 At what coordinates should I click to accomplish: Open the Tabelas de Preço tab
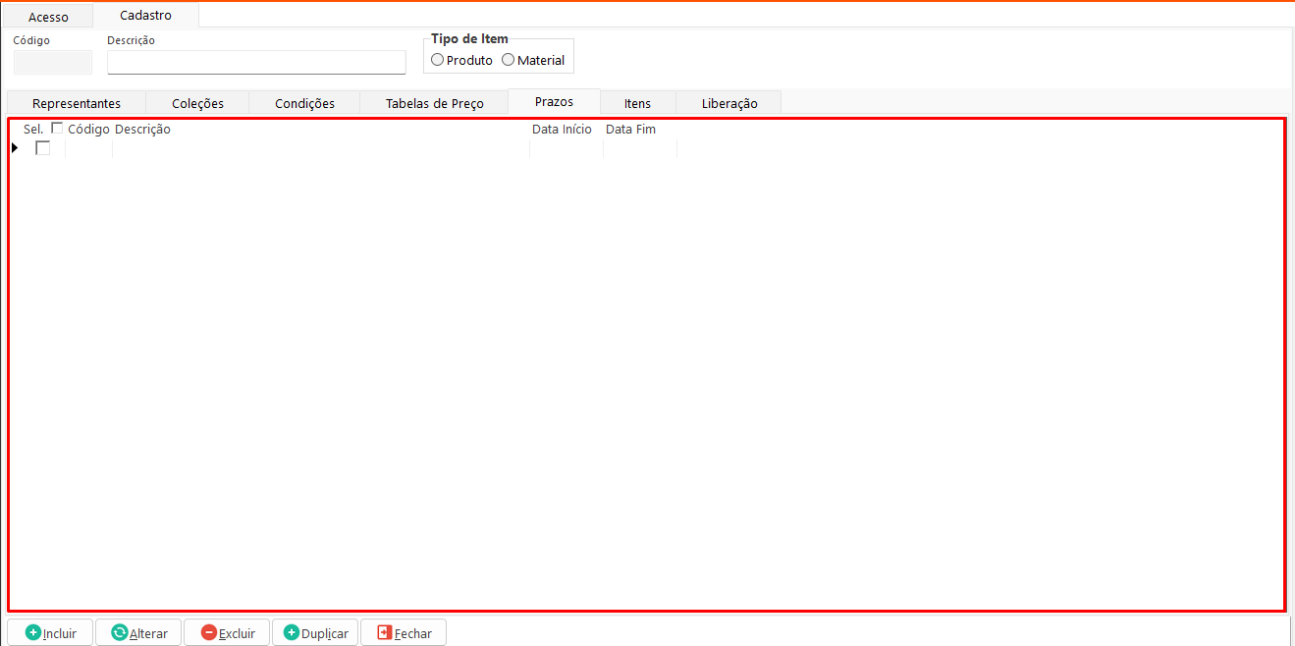tap(434, 103)
